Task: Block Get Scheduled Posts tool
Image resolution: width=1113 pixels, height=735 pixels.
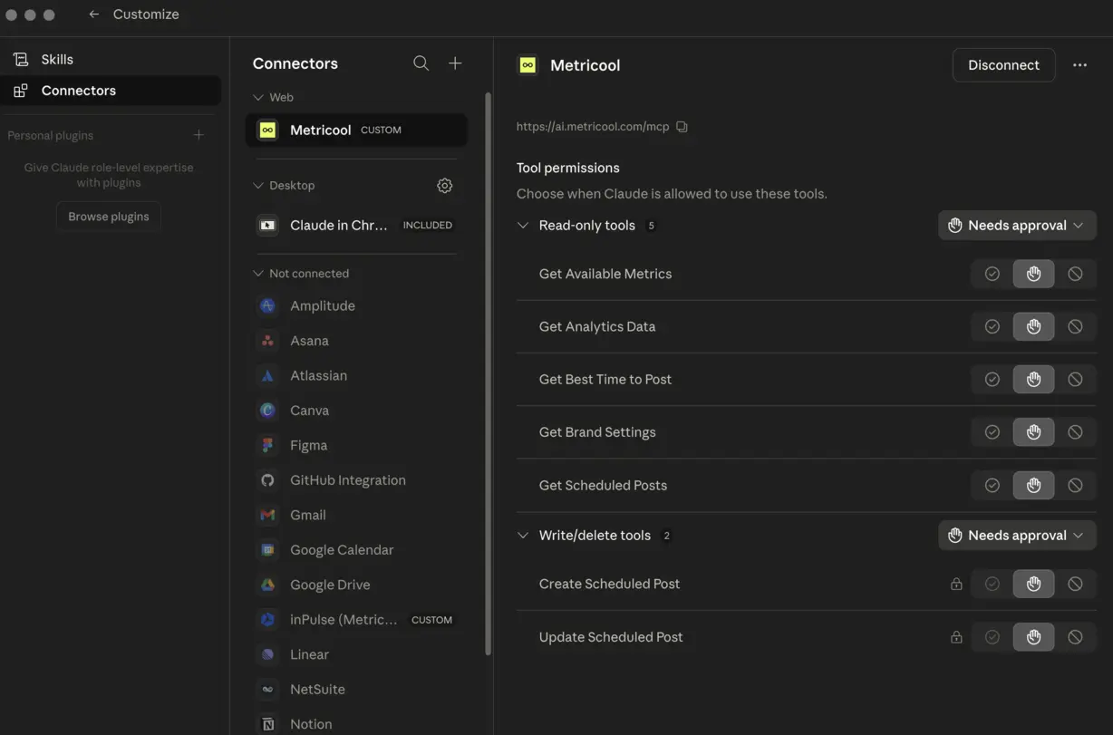Action: [1075, 485]
